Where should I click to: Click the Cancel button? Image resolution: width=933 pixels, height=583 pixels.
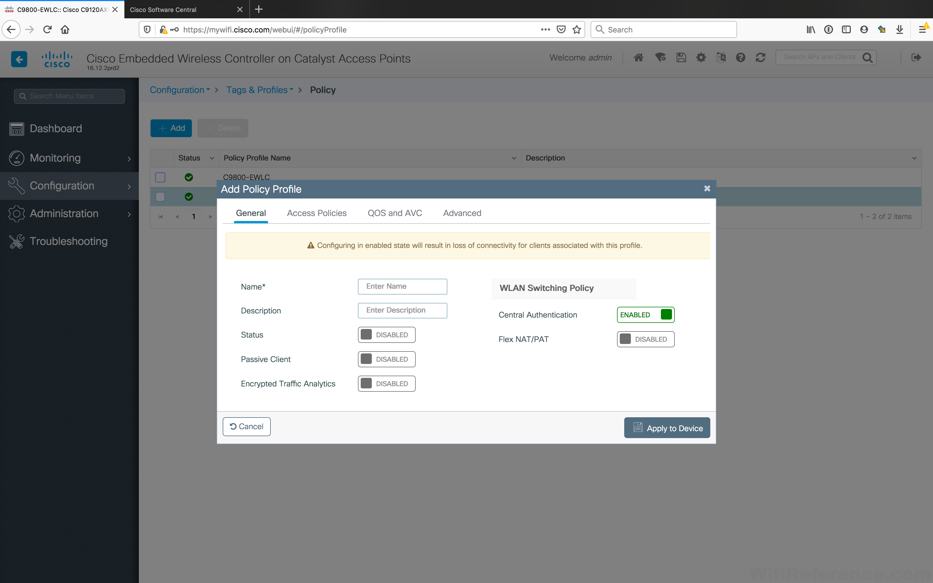pos(246,426)
